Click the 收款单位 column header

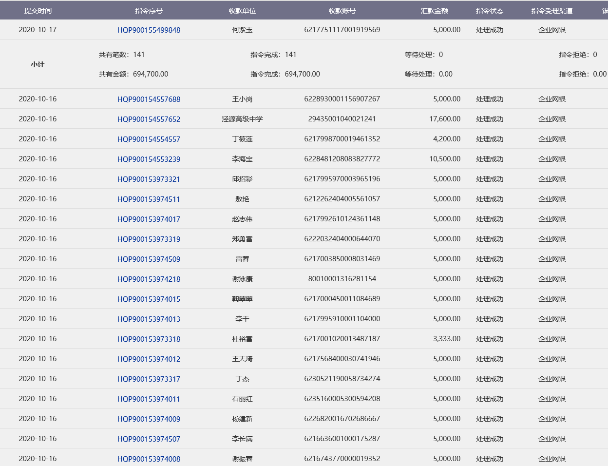[242, 11]
